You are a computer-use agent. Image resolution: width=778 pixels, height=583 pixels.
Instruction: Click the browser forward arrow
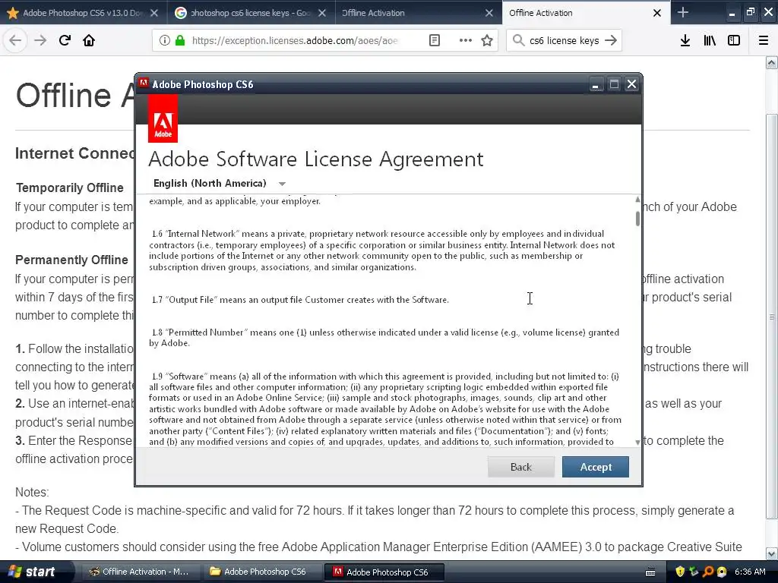[40, 40]
